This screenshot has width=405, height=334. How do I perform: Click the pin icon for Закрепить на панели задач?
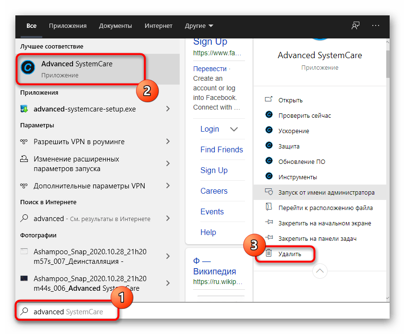[269, 238]
